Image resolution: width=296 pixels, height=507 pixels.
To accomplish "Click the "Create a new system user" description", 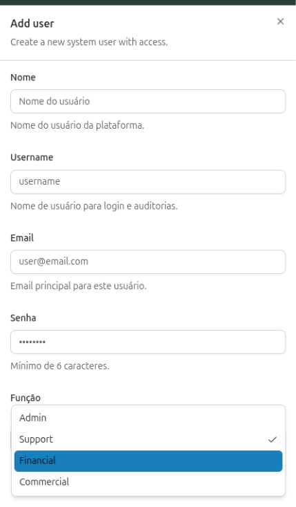I will coord(89,42).
